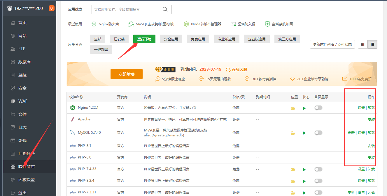The height and width of the screenshot is (196, 387).
Task: Switch to list view layout icon
Action: [x=372, y=44]
